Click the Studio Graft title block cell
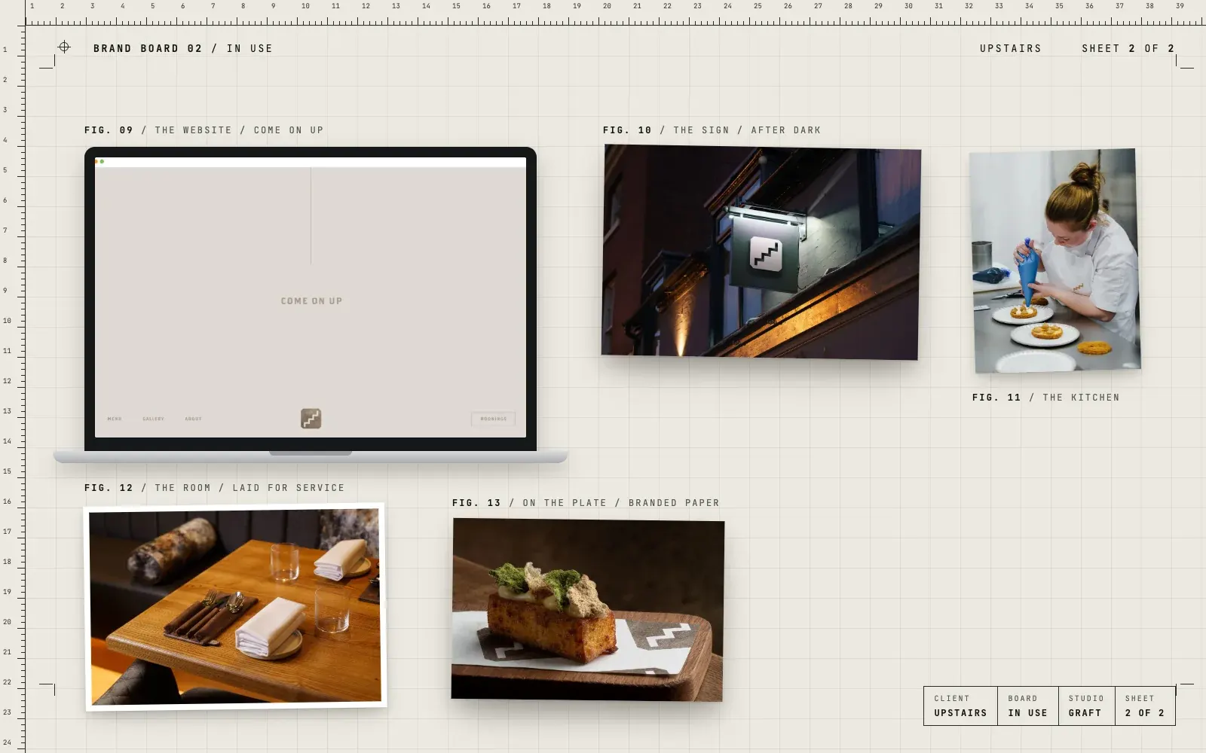Viewport: 1206px width, 753px height. pyautogui.click(x=1086, y=706)
